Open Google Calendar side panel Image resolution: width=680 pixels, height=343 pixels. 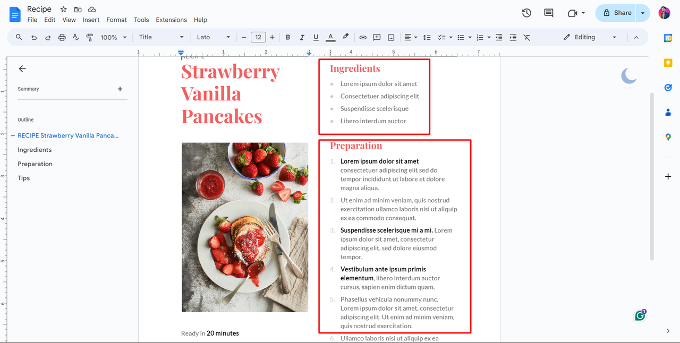[x=668, y=38]
